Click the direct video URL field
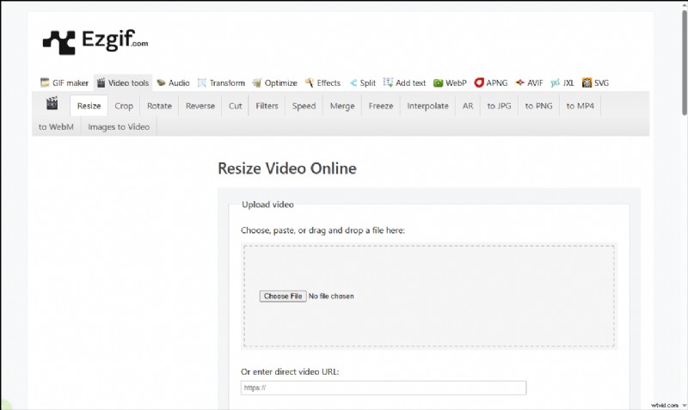The height and width of the screenshot is (410, 688). [x=384, y=388]
